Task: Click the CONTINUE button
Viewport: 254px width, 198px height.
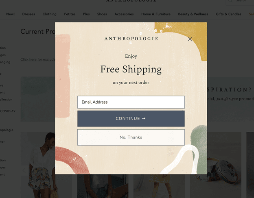Action: pos(131,119)
